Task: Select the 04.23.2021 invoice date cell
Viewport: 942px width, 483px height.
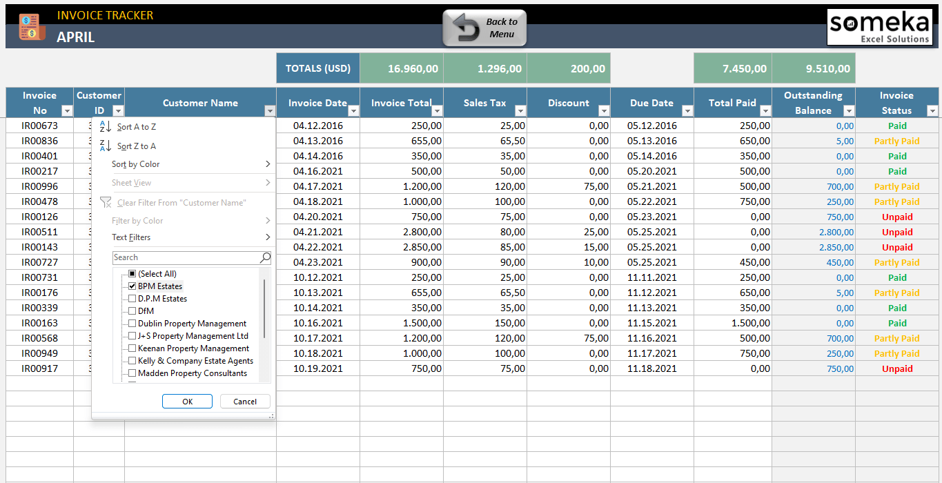Action: pos(318,262)
